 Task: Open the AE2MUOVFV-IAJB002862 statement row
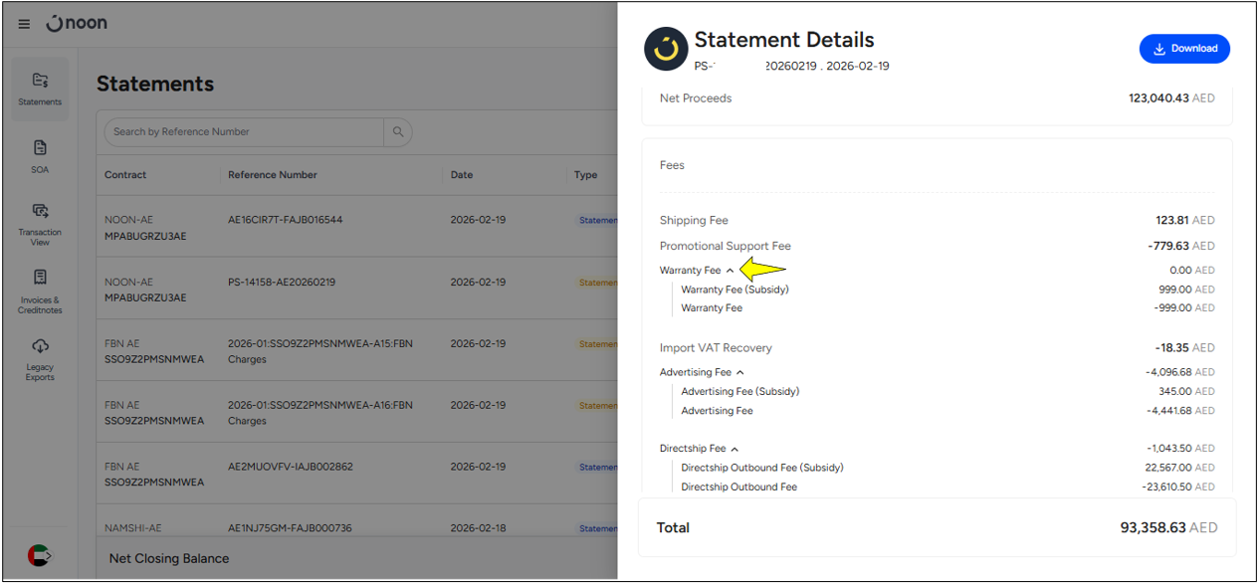pyautogui.click(x=291, y=467)
